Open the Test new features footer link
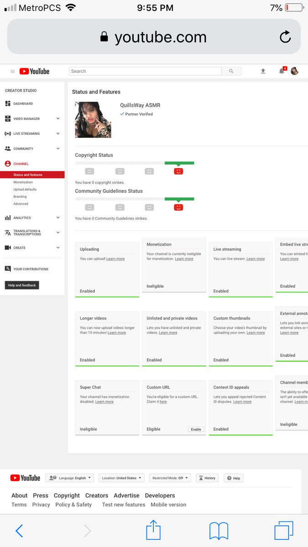Viewport: 308px width, 547px height. (x=124, y=505)
